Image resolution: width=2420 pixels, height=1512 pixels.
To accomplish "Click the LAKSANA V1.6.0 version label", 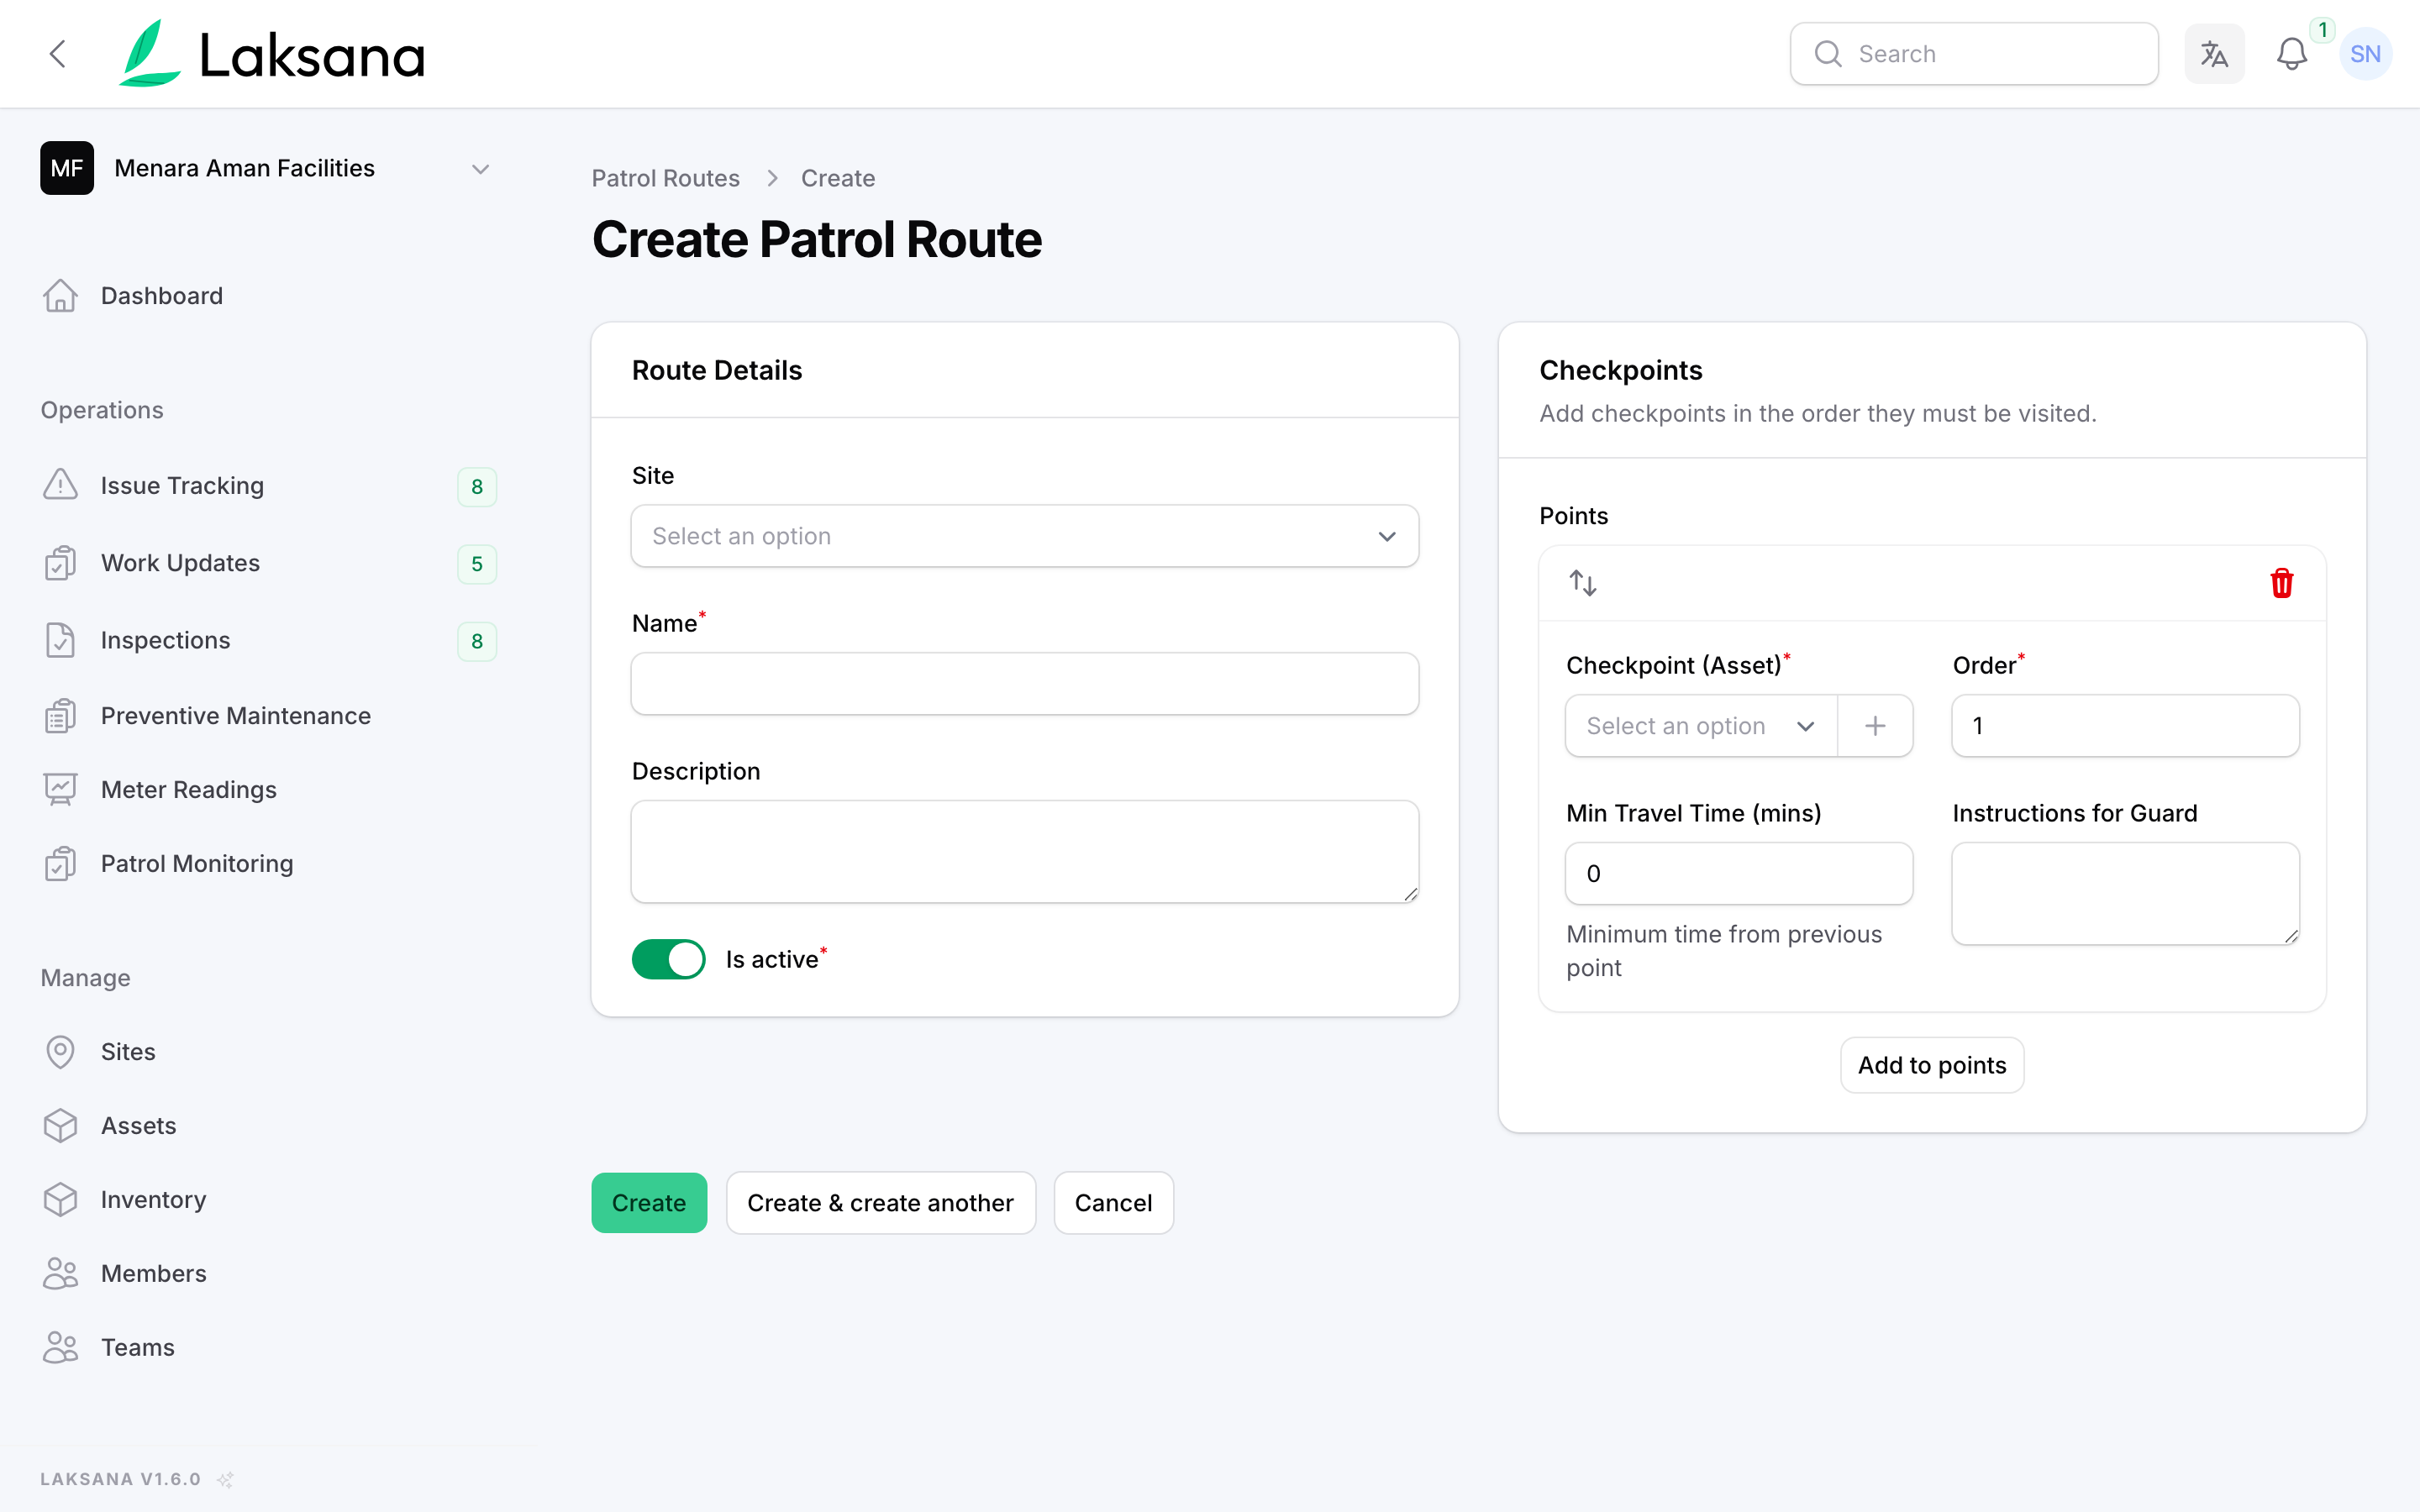I will point(120,1479).
